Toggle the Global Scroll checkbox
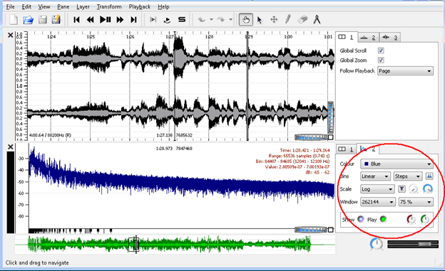This screenshot has height=271, width=445. click(381, 51)
